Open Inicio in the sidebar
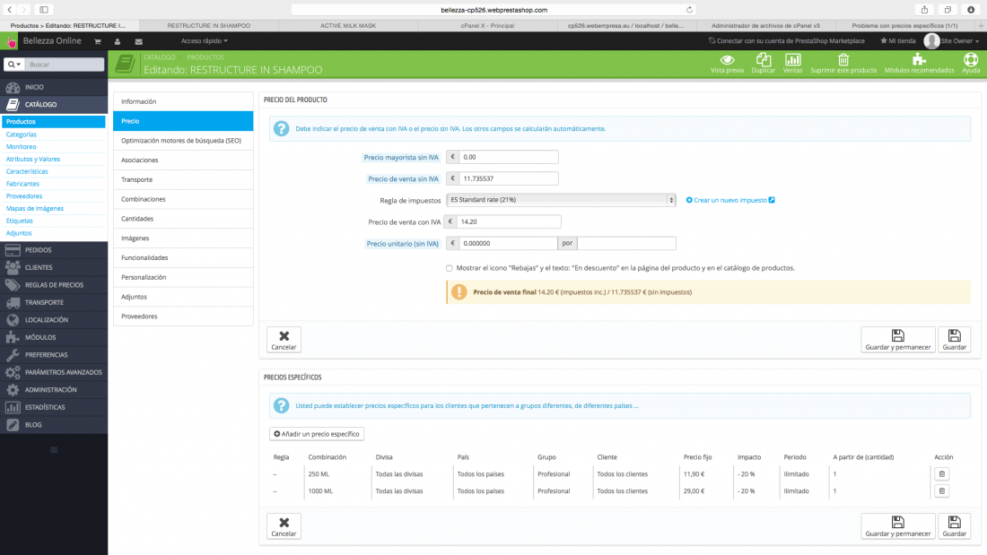The width and height of the screenshot is (987, 555). [x=54, y=87]
